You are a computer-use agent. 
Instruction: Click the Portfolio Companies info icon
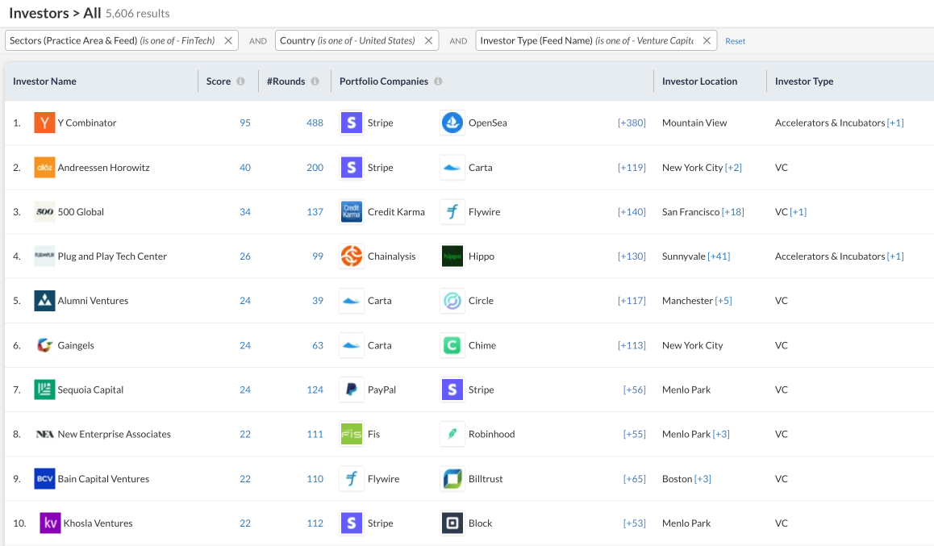(438, 81)
